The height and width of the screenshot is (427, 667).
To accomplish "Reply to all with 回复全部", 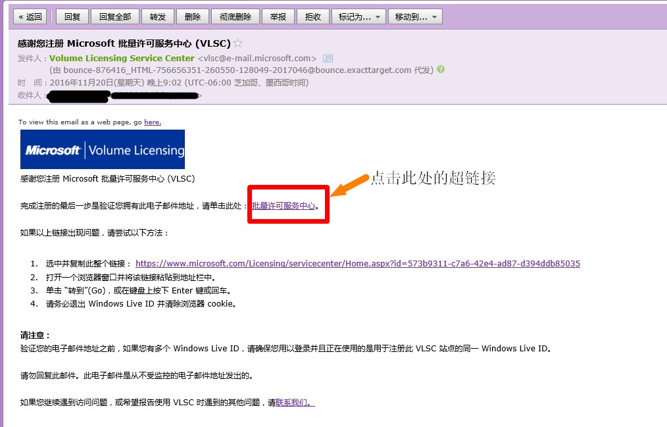I will tap(115, 17).
